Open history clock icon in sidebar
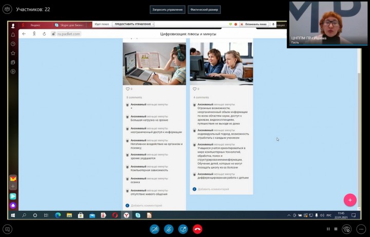Image resolution: width=370 pixels, height=237 pixels. (13, 44)
